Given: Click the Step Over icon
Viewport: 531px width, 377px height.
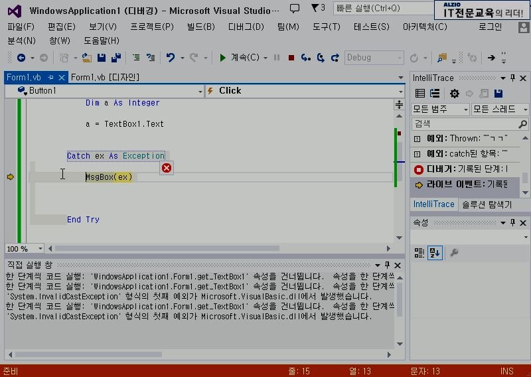Looking at the screenshot, I should 321,58.
